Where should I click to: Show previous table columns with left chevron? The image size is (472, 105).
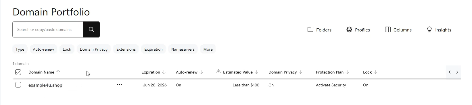(450, 72)
